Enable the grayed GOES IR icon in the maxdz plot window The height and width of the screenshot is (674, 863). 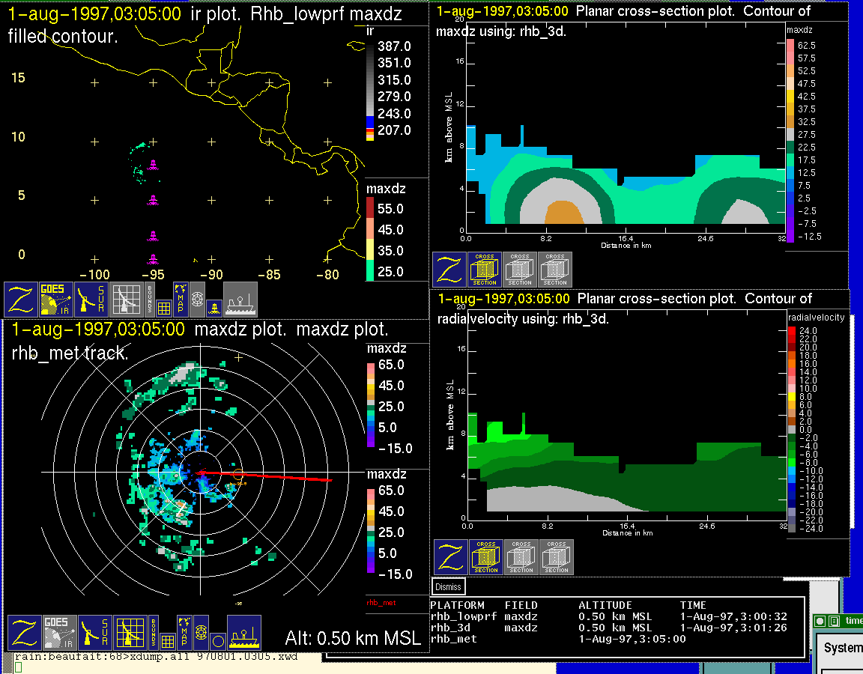click(x=59, y=633)
